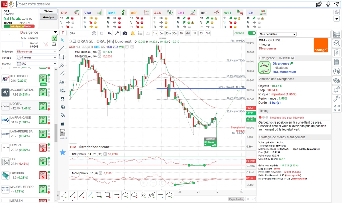This screenshot has height=203, width=342.
Task: Lock drawings with the padlock icon
Action: pyautogui.click(x=63, y=124)
